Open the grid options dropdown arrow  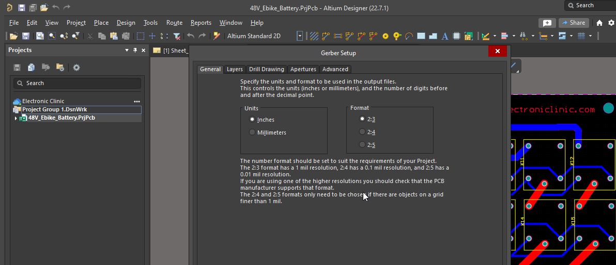[x=591, y=36]
